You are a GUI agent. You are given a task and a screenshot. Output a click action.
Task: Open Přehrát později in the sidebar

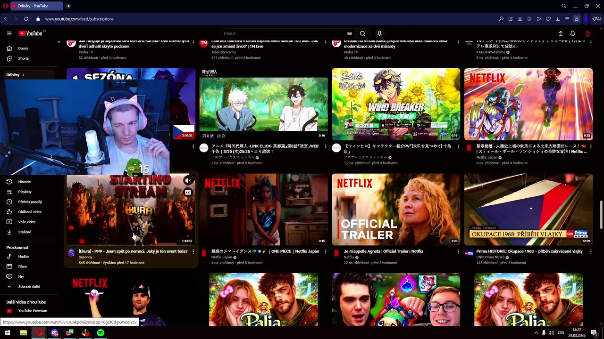point(29,202)
